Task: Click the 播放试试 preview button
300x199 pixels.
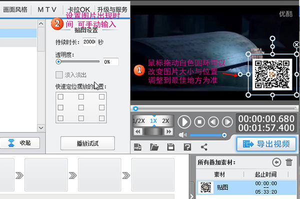Action: [x=87, y=143]
